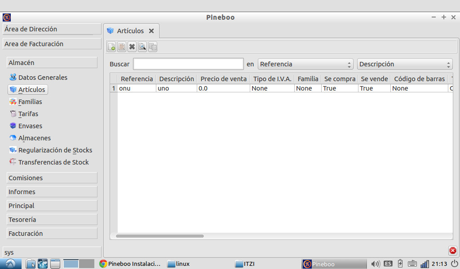Switch to Pineboo Instalaci... Chrome taskbar item
Viewport: 460px width, 269px height.
130,264
